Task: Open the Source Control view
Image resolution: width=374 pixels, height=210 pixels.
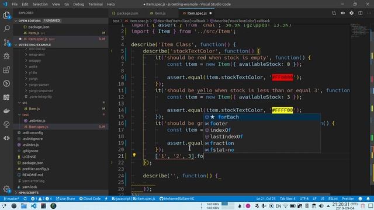Action: [6, 43]
